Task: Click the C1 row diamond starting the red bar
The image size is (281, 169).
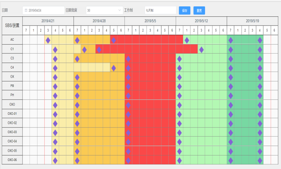Action: click(99, 50)
